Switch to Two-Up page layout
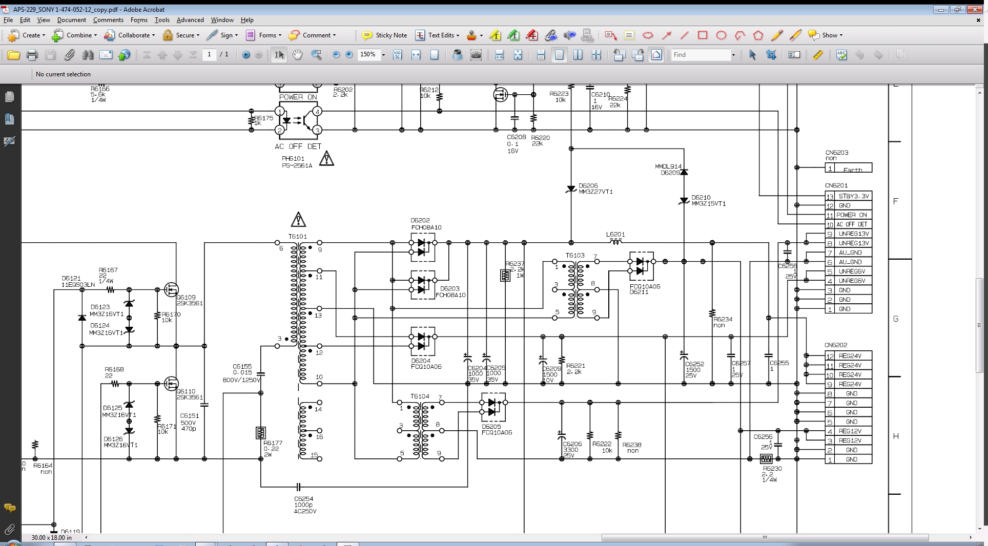Screen dimensions: 988x546 [x=578, y=55]
